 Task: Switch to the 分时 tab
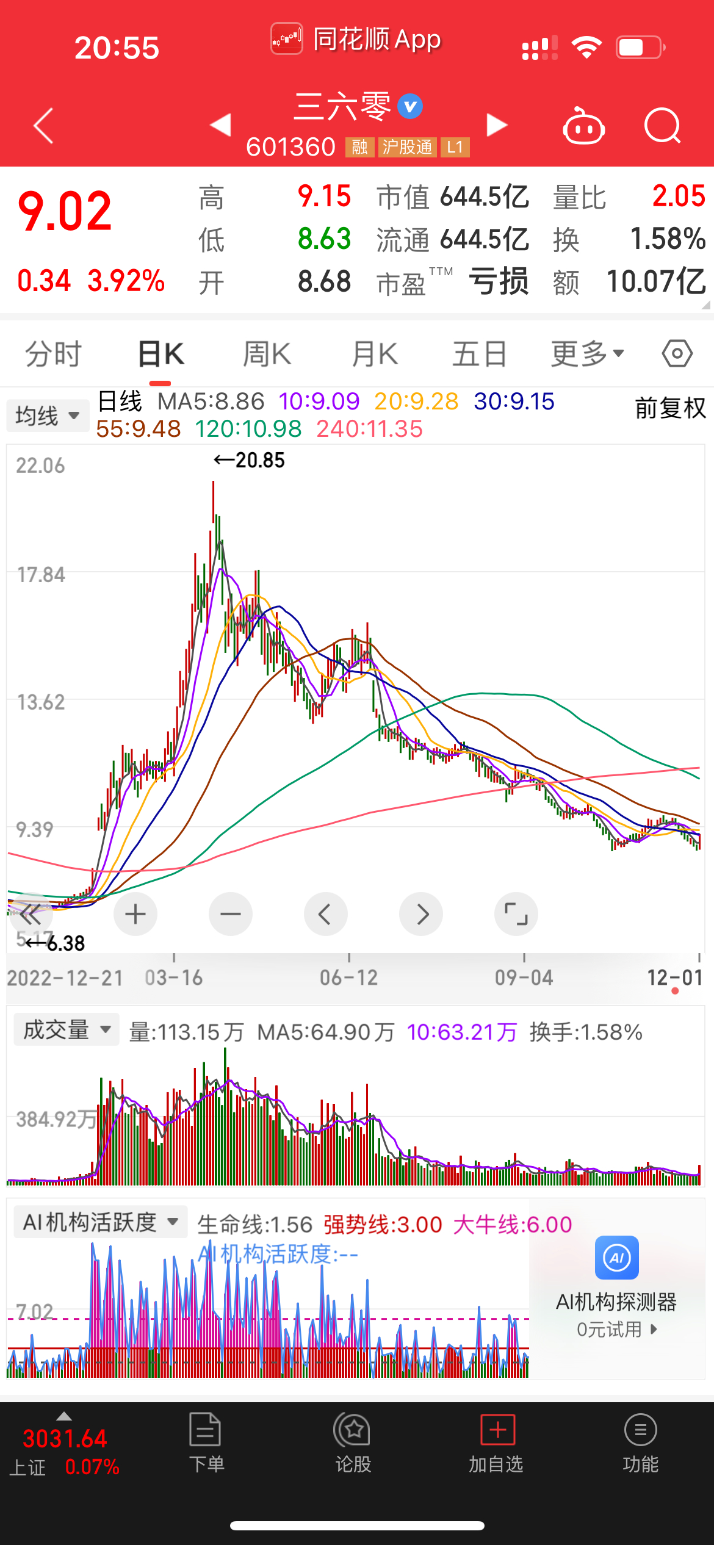pyautogui.click(x=53, y=354)
